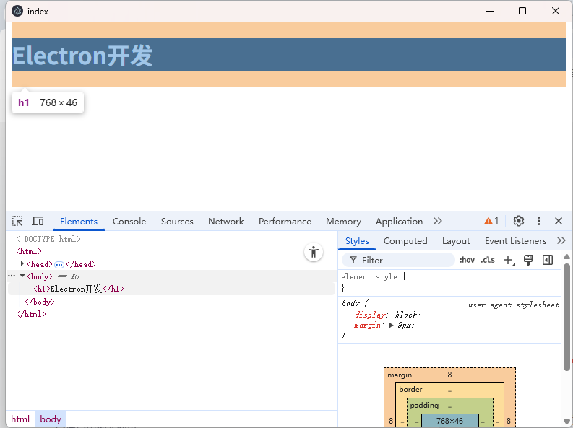Screen dimensions: 573x428
Task: Select the DOCTYPE html line
Action: coord(48,239)
